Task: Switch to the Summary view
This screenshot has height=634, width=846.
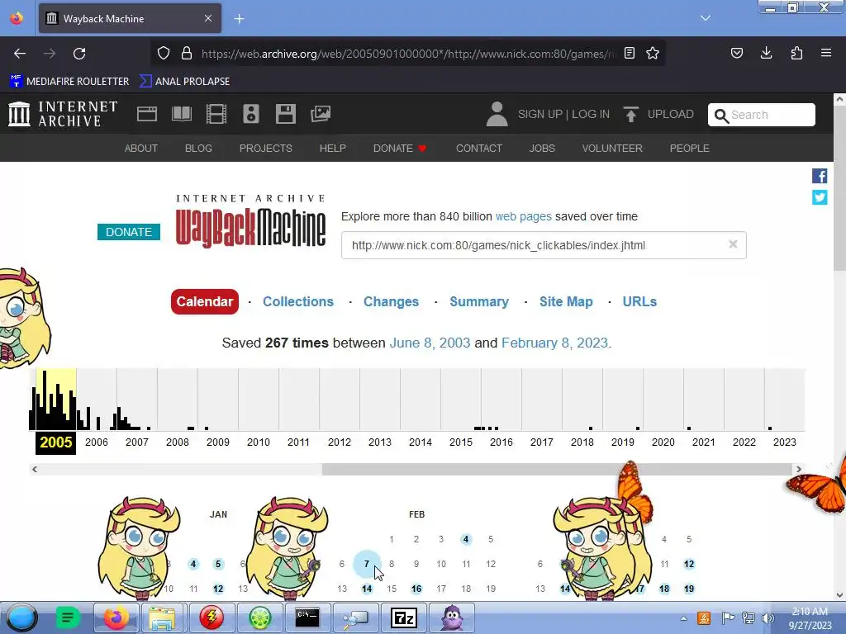Action: (479, 301)
